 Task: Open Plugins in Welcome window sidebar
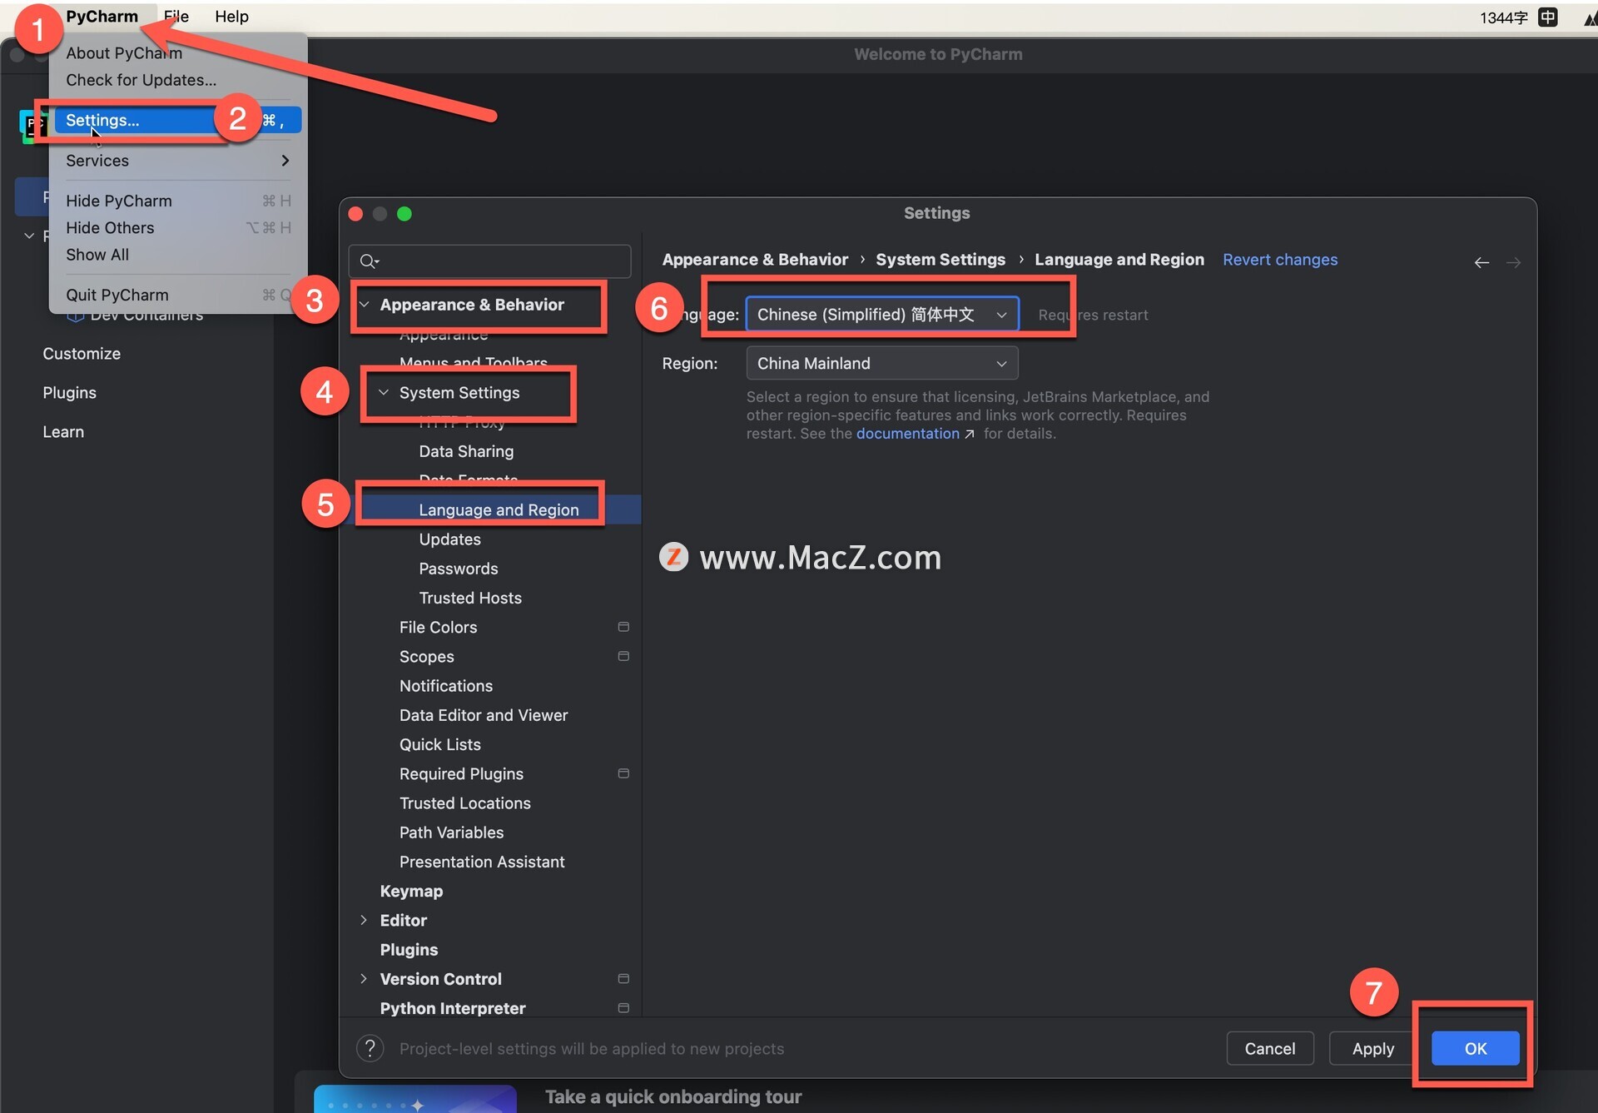click(69, 393)
